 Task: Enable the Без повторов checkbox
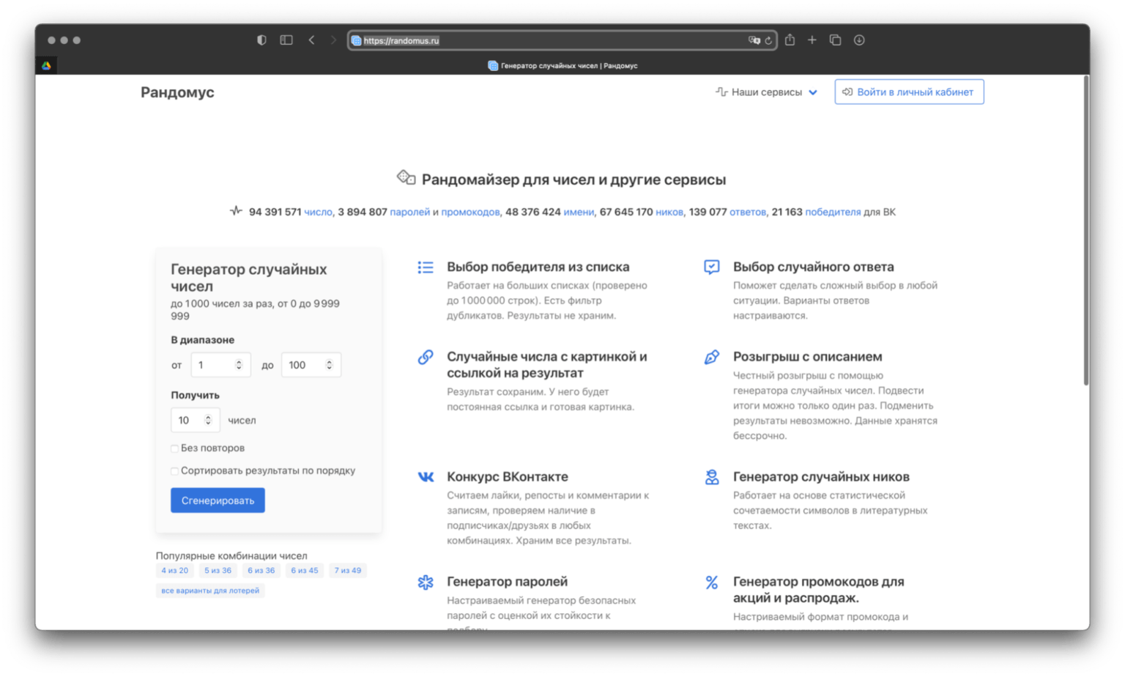tap(174, 448)
